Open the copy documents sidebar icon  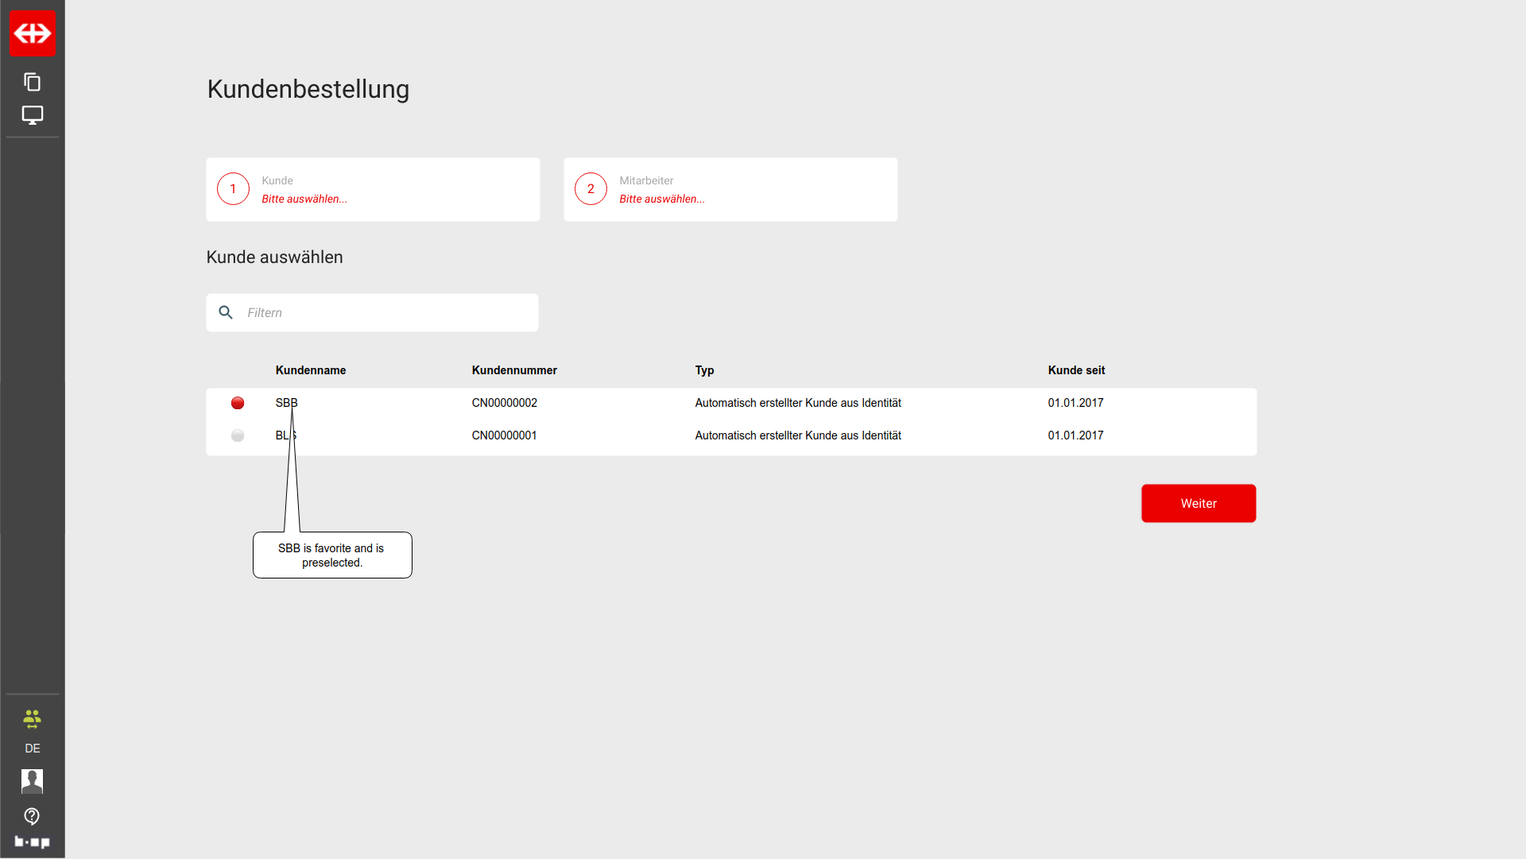[x=33, y=82]
